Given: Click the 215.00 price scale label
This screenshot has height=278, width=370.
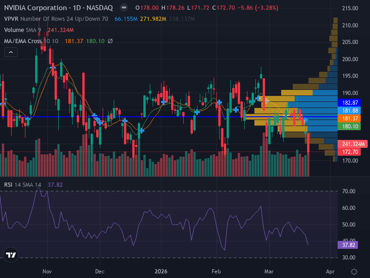Looking at the screenshot, I should (x=350, y=8).
